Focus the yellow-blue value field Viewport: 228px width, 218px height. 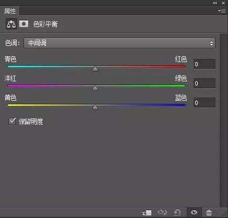[x=205, y=103]
